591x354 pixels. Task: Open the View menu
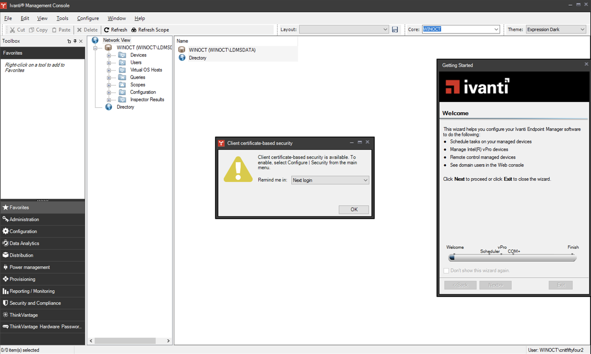point(42,18)
